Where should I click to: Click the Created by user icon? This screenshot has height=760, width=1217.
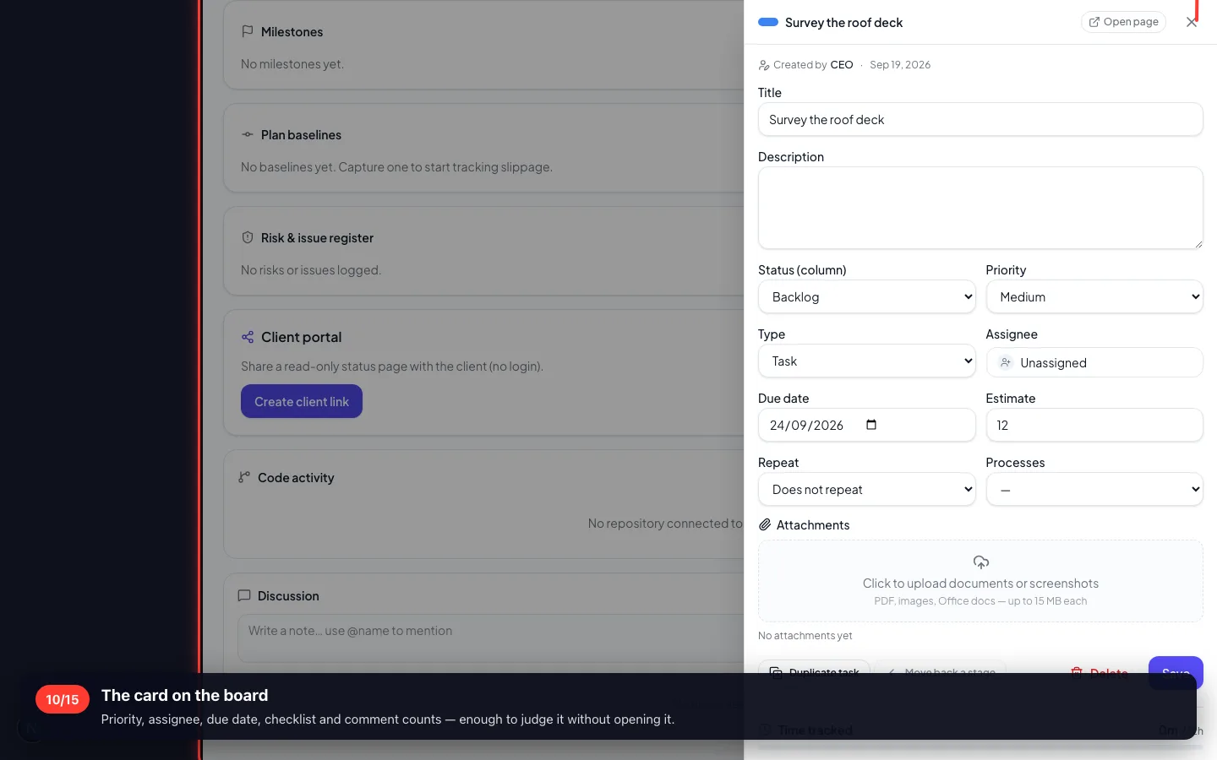[x=764, y=65]
